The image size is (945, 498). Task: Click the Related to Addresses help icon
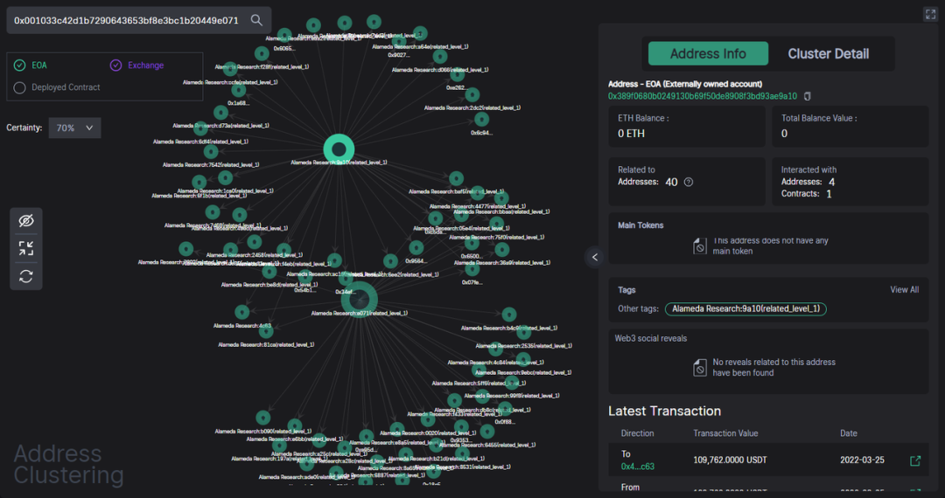tap(689, 182)
